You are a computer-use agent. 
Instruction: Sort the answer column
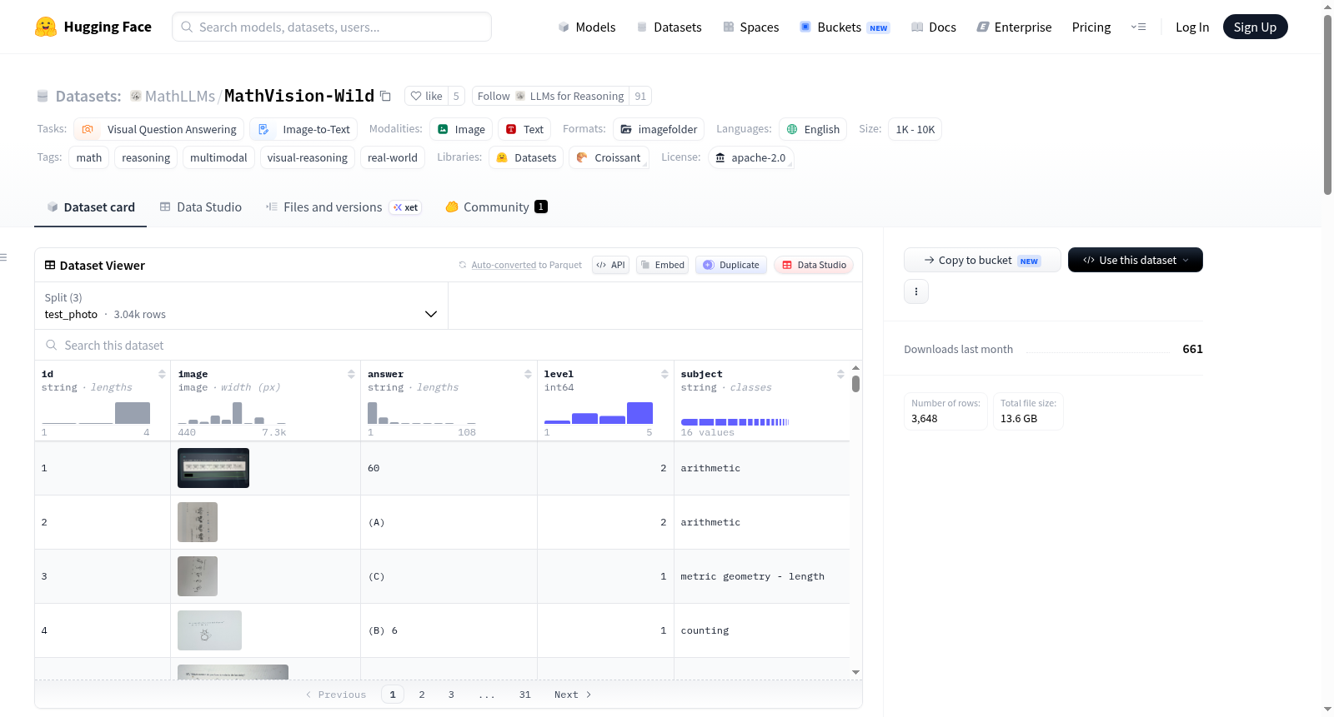pyautogui.click(x=528, y=374)
